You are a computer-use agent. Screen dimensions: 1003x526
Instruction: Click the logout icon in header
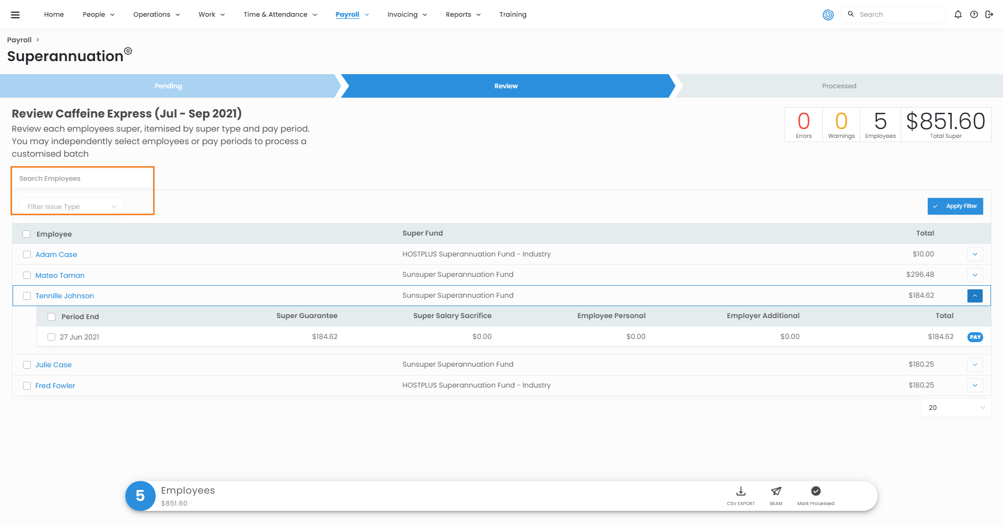(x=989, y=15)
